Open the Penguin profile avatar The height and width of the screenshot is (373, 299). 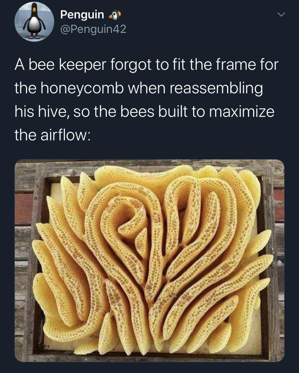pyautogui.click(x=34, y=22)
